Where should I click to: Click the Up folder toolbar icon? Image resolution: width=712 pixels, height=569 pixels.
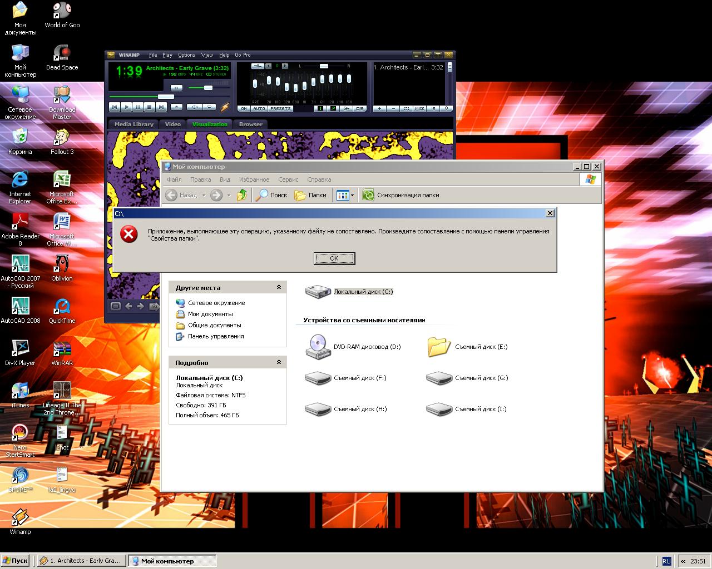(x=242, y=195)
